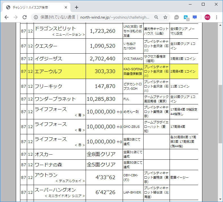This screenshot has height=202, width=223.
Task: Click player name XYZ,TARAKO
Action: pyautogui.click(x=133, y=59)
